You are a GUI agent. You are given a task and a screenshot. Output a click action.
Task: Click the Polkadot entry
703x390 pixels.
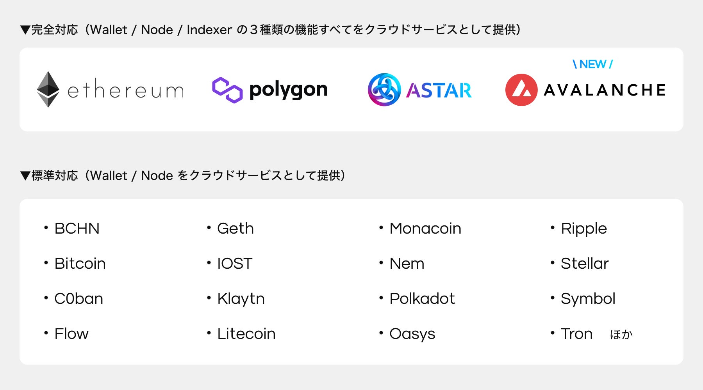pyautogui.click(x=422, y=299)
